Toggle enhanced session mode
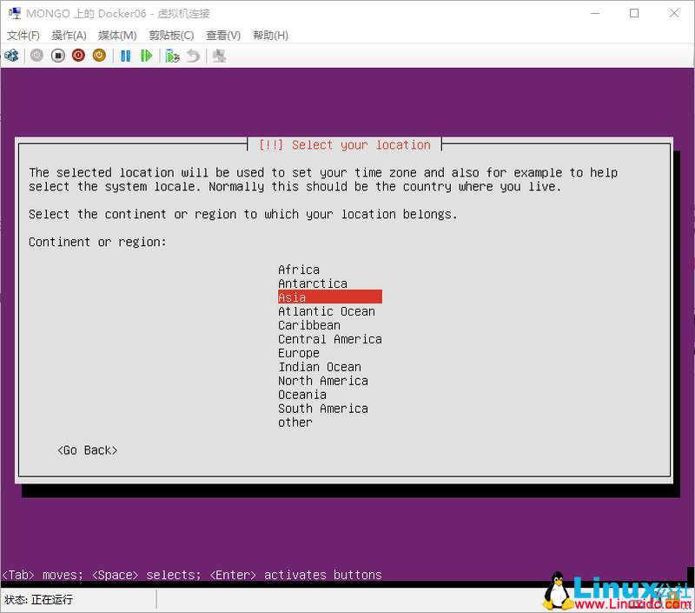This screenshot has height=613, width=695. (x=217, y=54)
